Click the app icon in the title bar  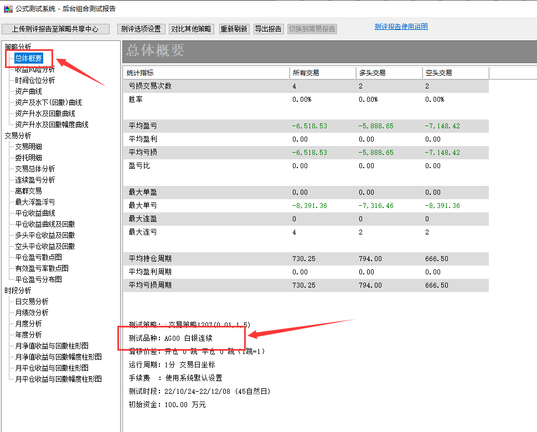tap(8, 8)
